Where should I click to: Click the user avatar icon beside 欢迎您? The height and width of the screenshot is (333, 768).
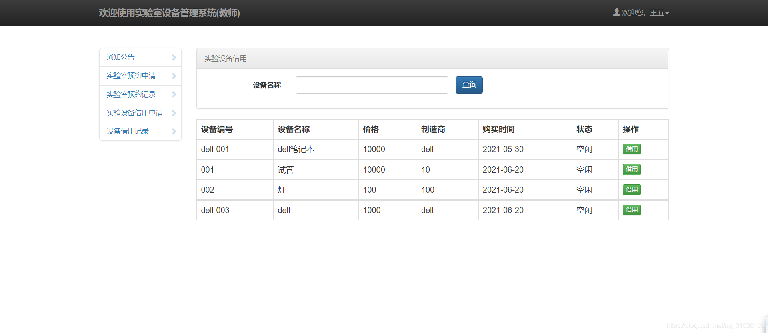click(x=616, y=12)
